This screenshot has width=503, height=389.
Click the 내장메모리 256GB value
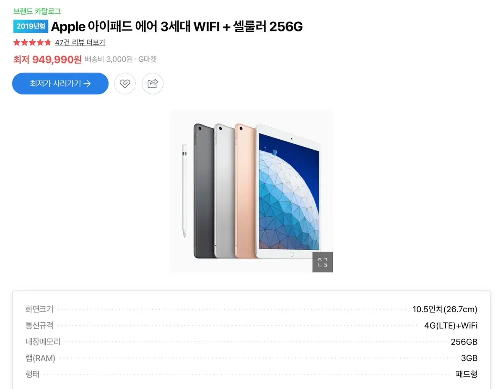point(464,342)
